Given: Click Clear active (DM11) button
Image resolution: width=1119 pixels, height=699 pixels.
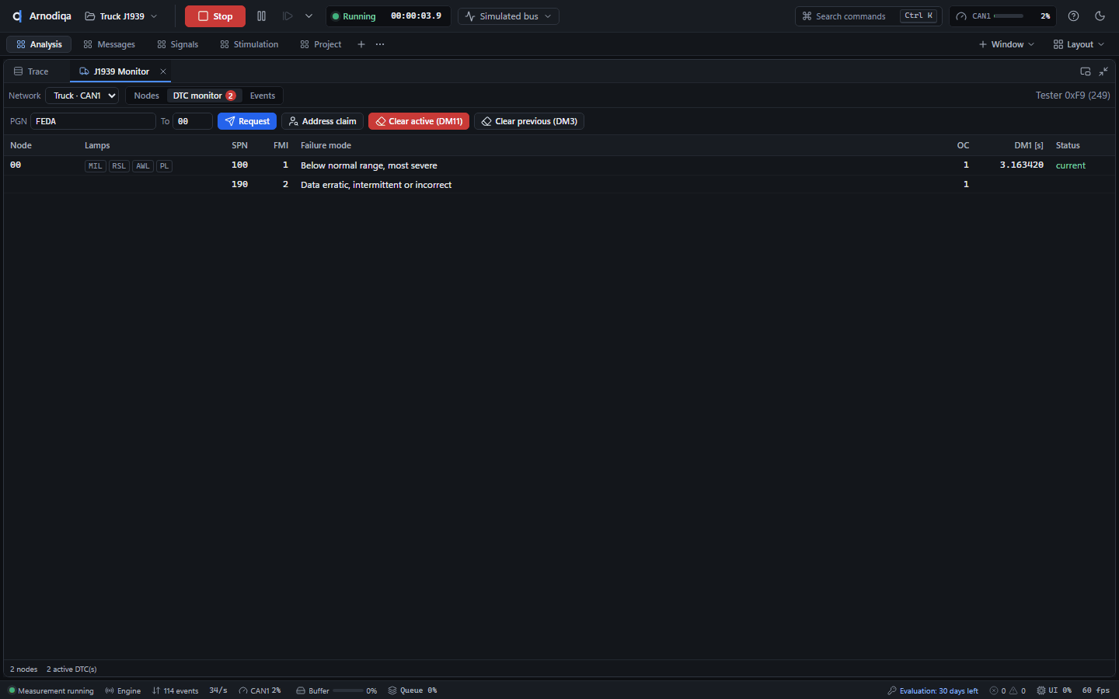Looking at the screenshot, I should (419, 121).
